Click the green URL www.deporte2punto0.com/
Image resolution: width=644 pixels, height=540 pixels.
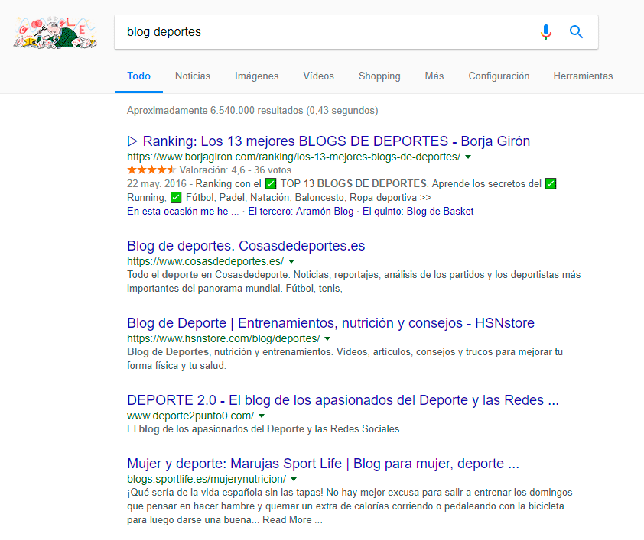[190, 416]
